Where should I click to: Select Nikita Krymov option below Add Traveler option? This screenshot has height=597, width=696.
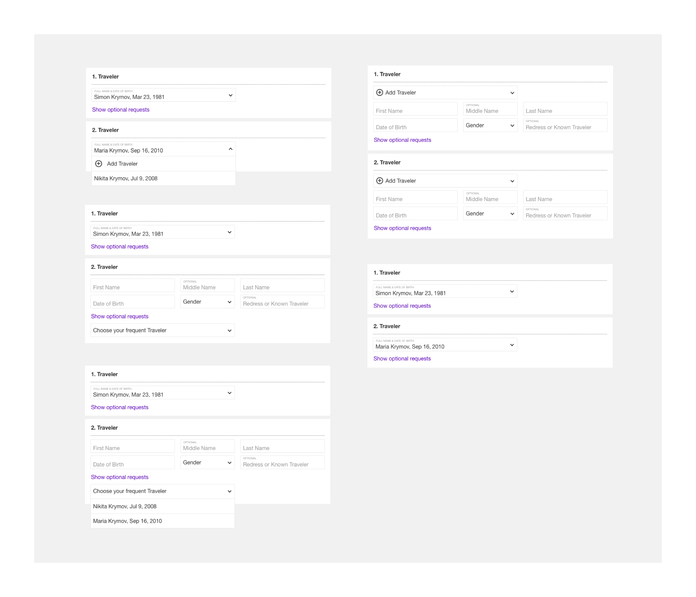[x=126, y=179]
